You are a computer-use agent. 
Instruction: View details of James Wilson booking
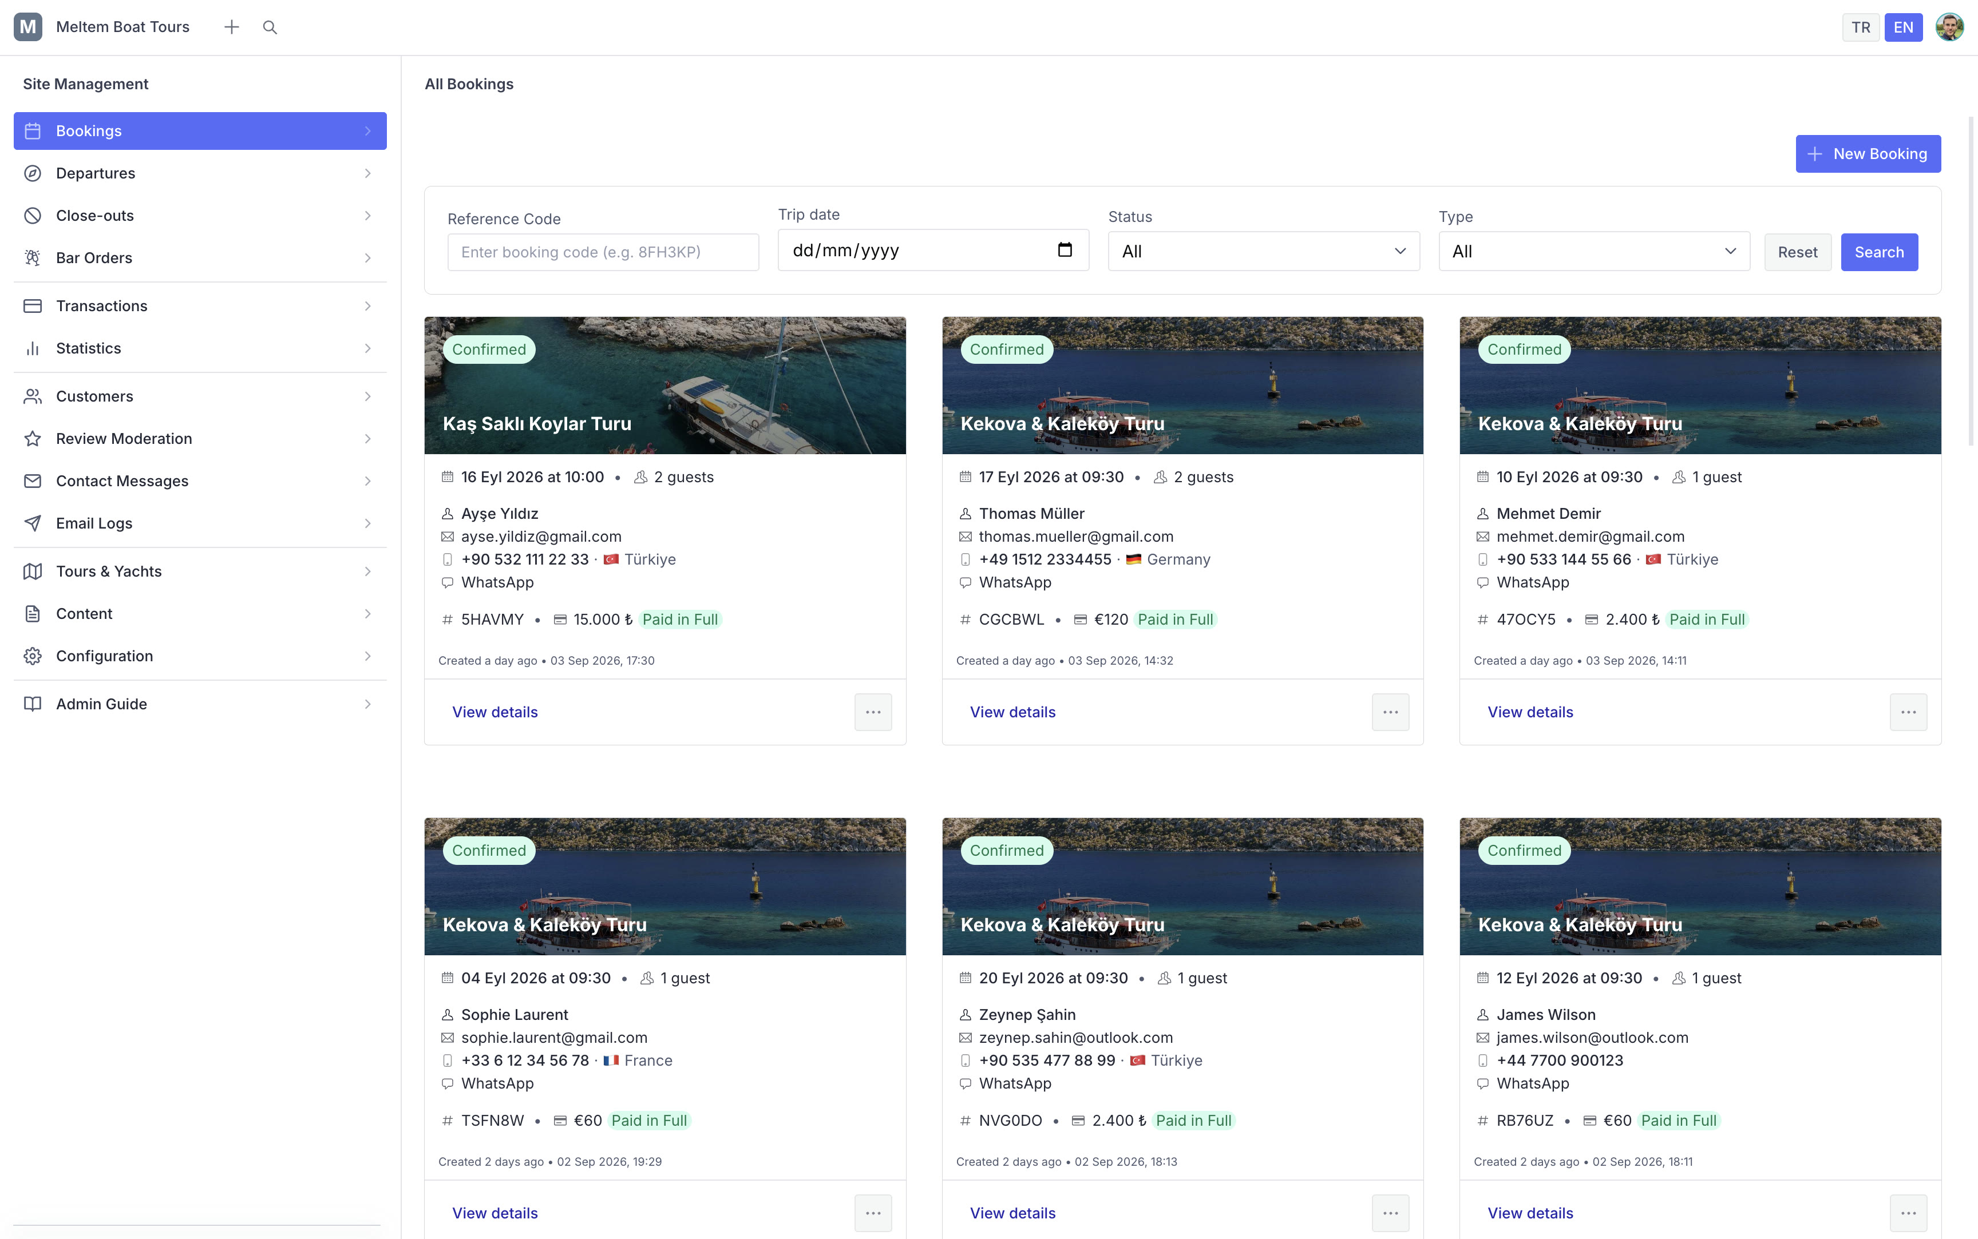[x=1530, y=1214]
